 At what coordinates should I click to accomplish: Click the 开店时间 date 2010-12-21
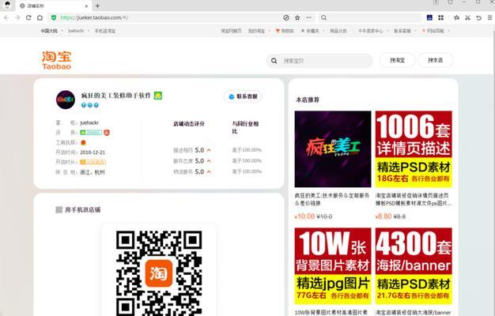(93, 152)
